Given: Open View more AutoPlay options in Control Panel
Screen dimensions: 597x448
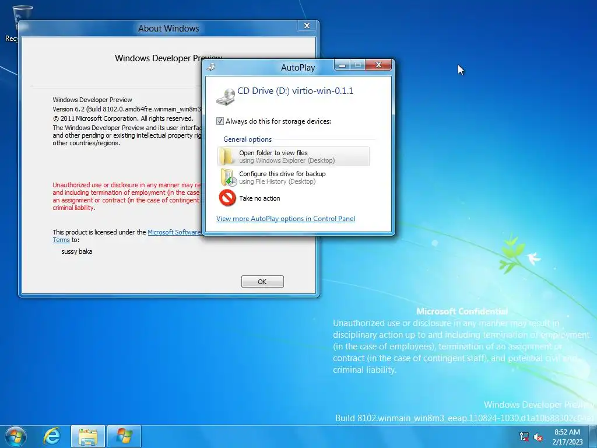Looking at the screenshot, I should point(286,219).
